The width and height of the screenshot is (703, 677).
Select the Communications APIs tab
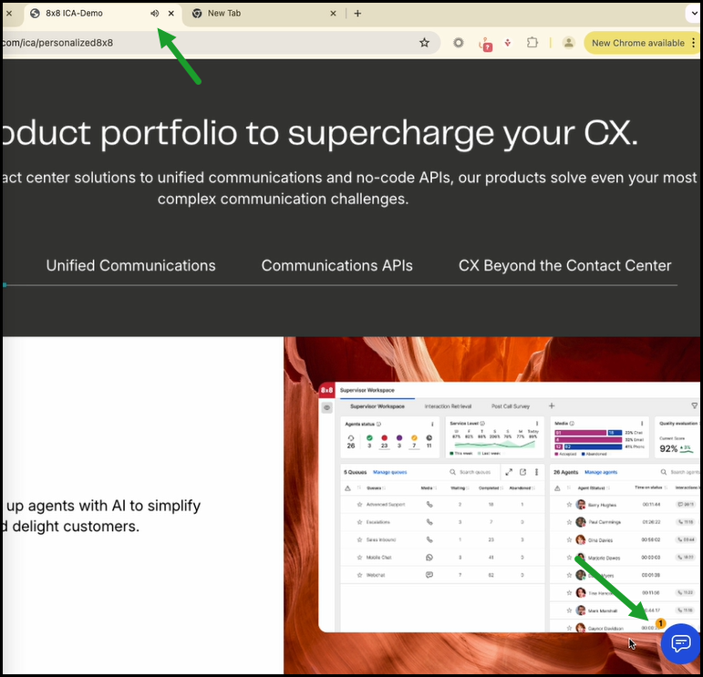coord(337,265)
